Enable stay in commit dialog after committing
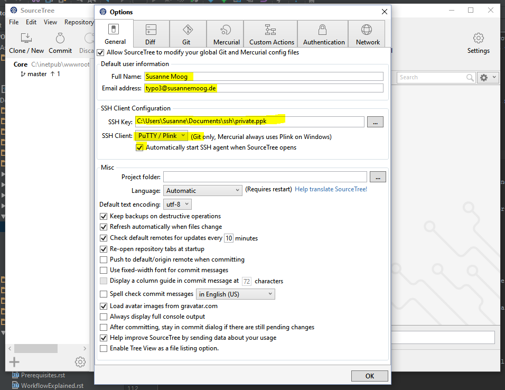Image resolution: width=505 pixels, height=390 pixels. [x=104, y=328]
